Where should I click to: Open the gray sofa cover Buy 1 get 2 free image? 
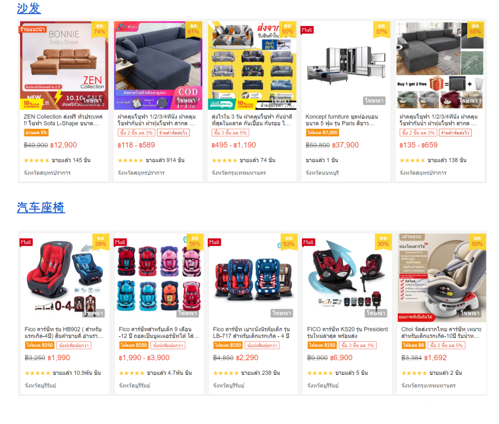point(440,65)
